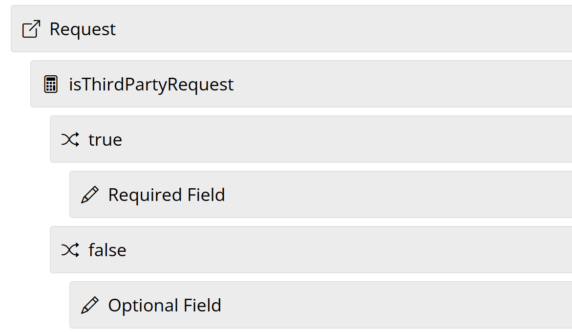
Task: Click the calculator icon beside isThirdPartyRequest
Action: (51, 85)
